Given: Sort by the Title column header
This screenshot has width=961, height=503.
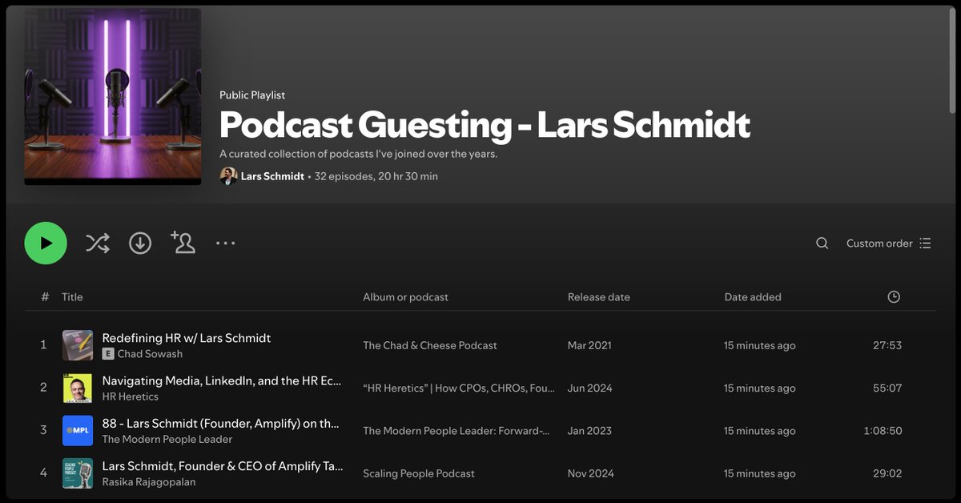Looking at the screenshot, I should pyautogui.click(x=72, y=297).
